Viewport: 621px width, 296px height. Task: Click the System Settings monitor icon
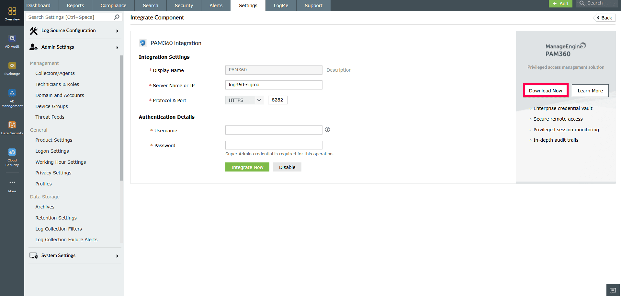pyautogui.click(x=34, y=255)
